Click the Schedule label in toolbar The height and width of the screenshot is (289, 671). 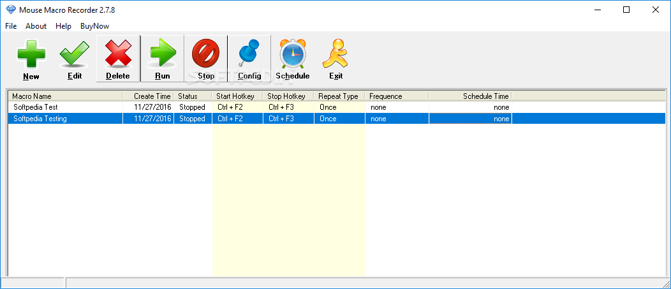293,76
